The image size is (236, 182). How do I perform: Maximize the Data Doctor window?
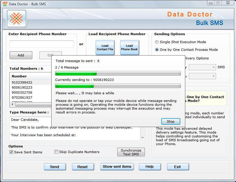click(218, 3)
